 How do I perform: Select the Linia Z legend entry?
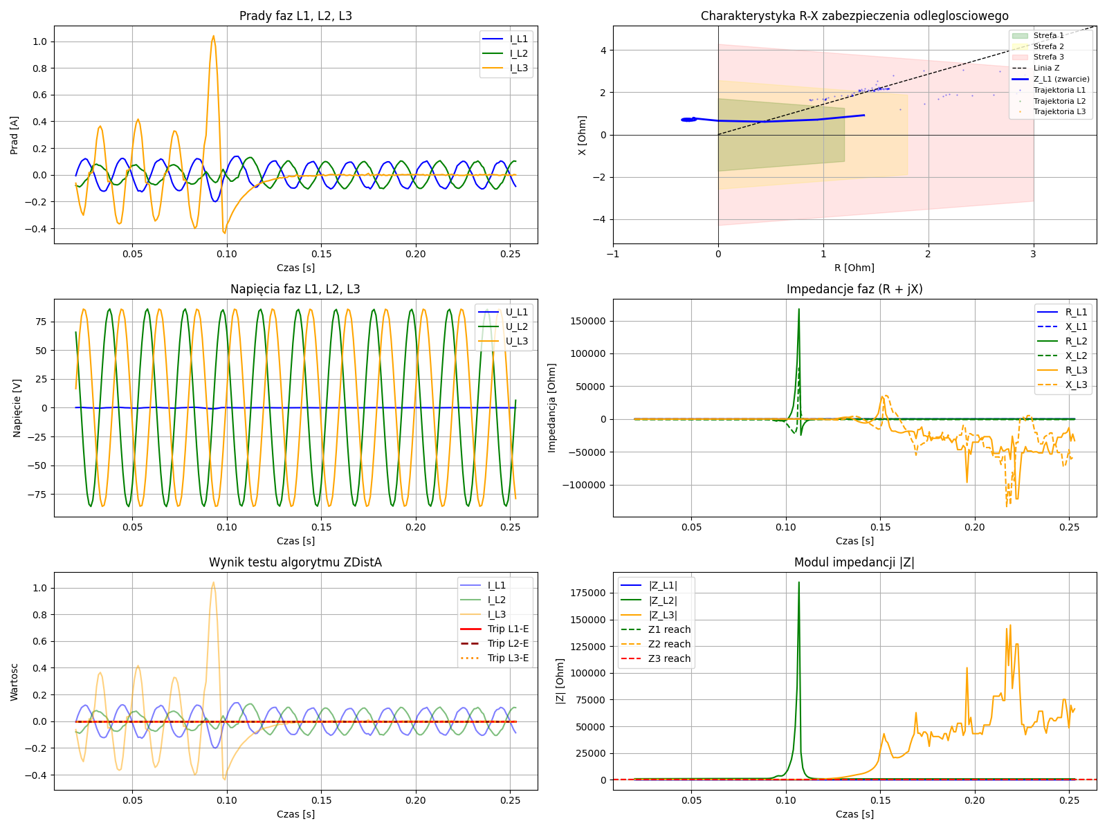(1046, 68)
